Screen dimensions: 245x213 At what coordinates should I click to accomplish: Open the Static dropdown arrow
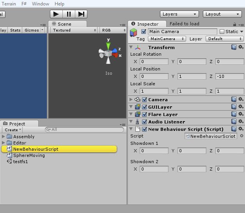(x=241, y=32)
